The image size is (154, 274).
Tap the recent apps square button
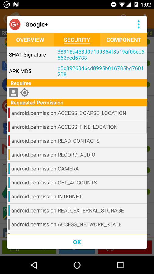pos(120,265)
